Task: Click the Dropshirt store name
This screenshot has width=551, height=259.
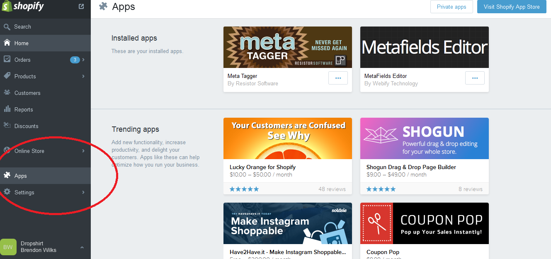Action: tap(32, 243)
